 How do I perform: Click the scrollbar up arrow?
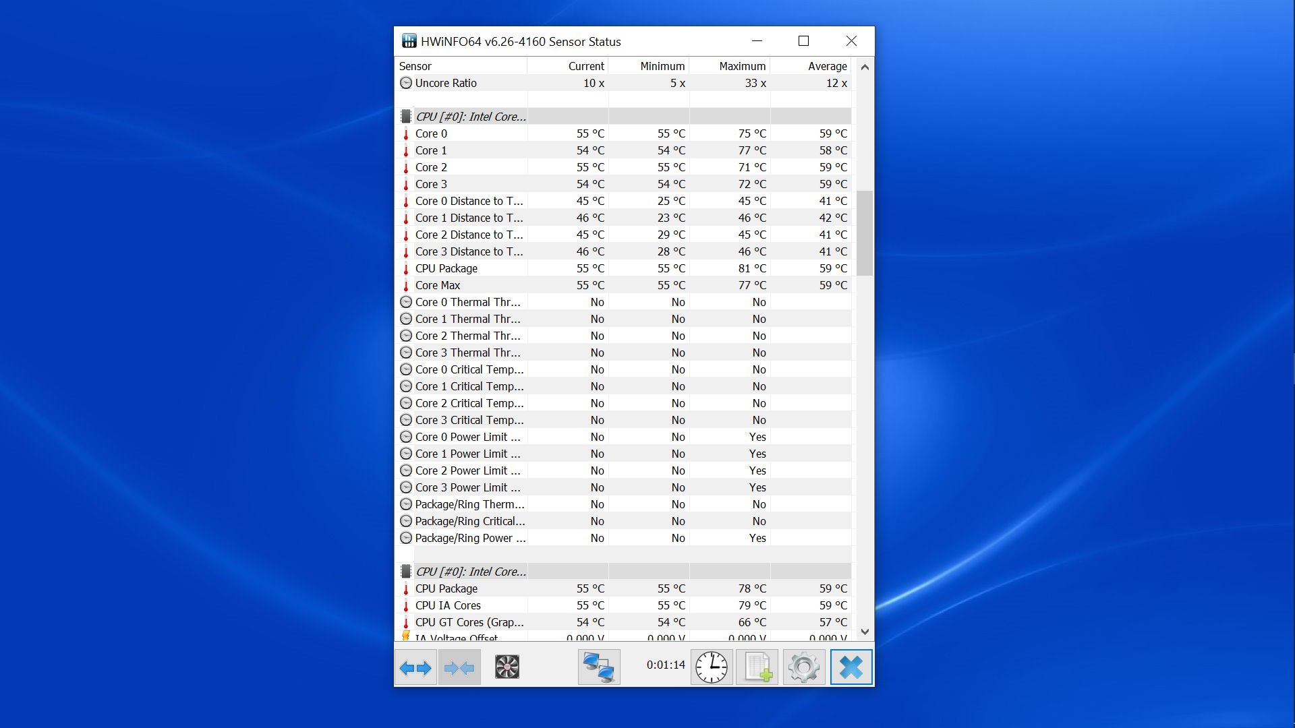pyautogui.click(x=865, y=67)
